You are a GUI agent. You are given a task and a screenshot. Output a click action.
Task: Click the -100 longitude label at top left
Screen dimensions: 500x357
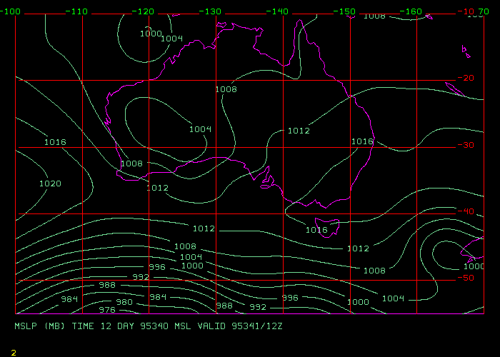(11, 11)
